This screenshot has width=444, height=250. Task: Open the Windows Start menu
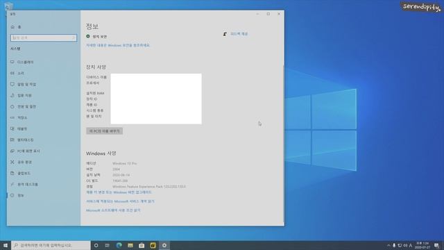pyautogui.click(x=6, y=245)
